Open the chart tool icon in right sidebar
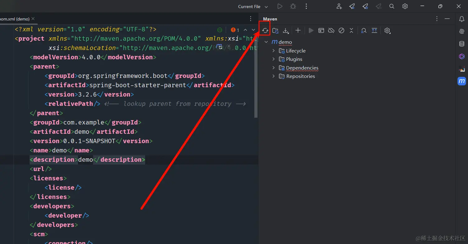Image resolution: width=468 pixels, height=244 pixels. [462, 69]
